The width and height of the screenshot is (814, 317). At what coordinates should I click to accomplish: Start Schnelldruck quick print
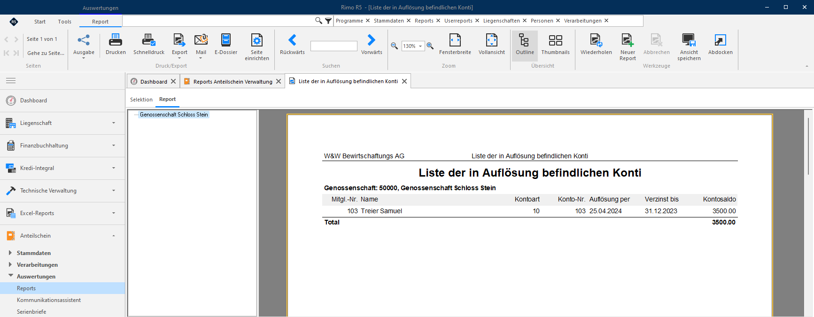click(x=148, y=45)
